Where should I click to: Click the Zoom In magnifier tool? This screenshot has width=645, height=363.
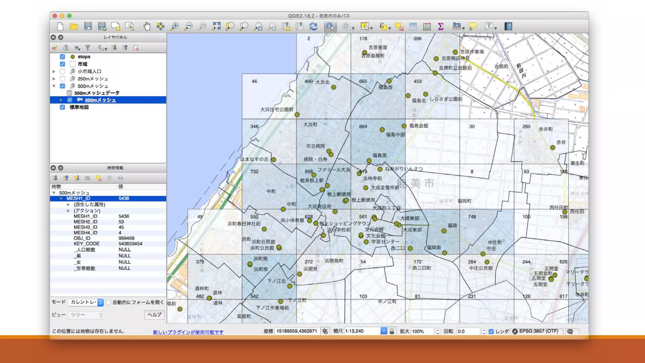[174, 26]
